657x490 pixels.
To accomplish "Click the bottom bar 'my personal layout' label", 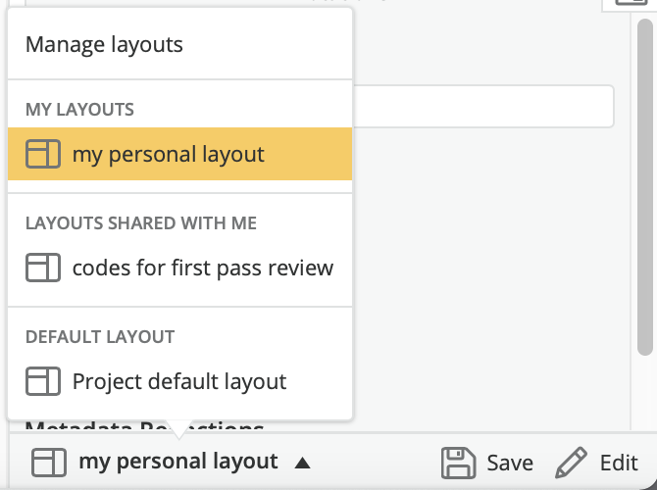I will click(x=178, y=462).
